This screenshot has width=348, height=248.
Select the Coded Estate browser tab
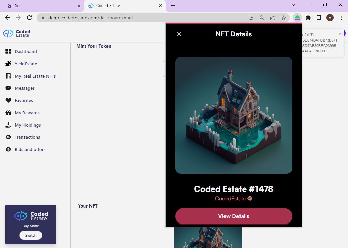[x=125, y=6]
